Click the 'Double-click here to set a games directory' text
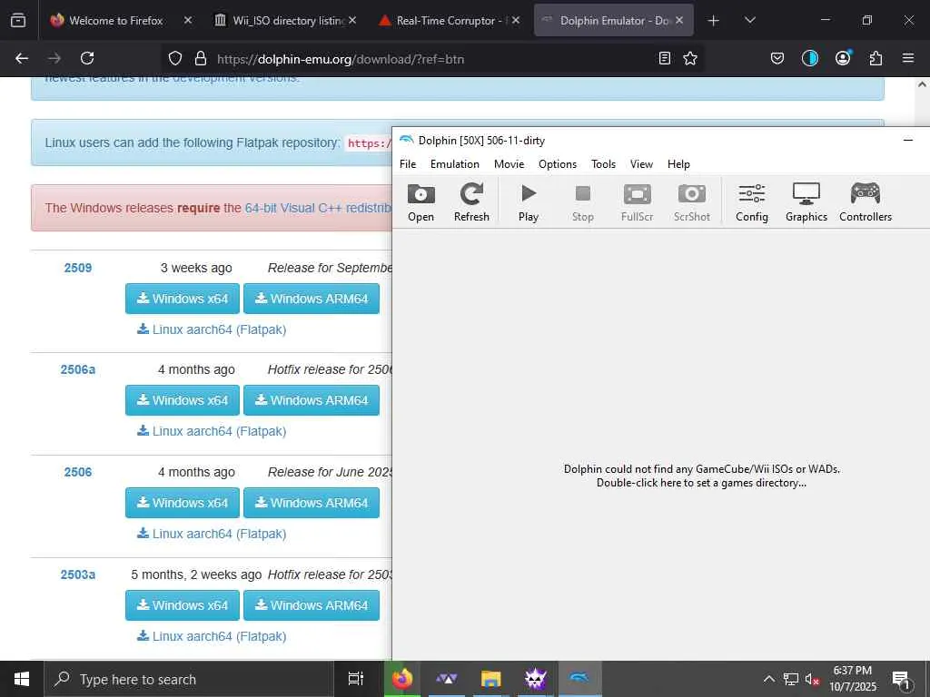The height and width of the screenshot is (697, 930). click(x=701, y=483)
